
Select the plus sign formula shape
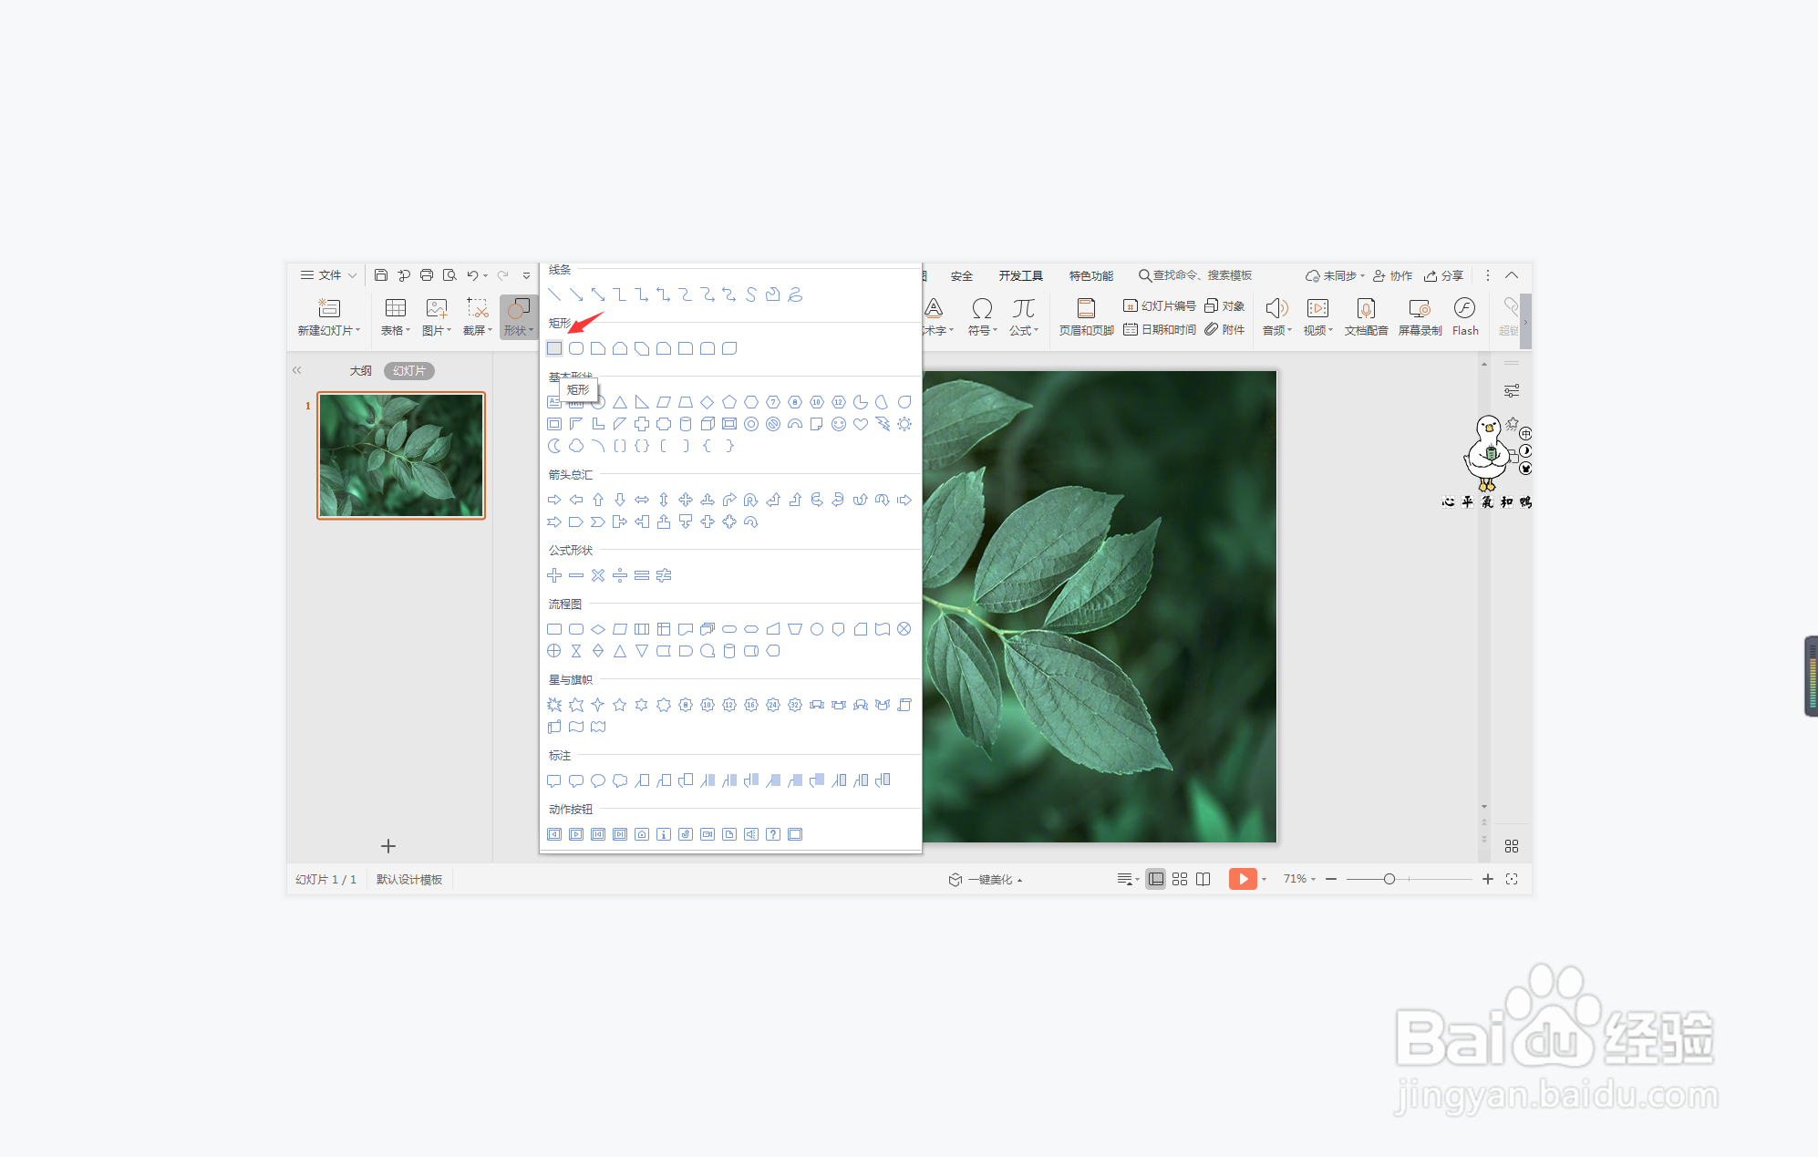pos(554,575)
